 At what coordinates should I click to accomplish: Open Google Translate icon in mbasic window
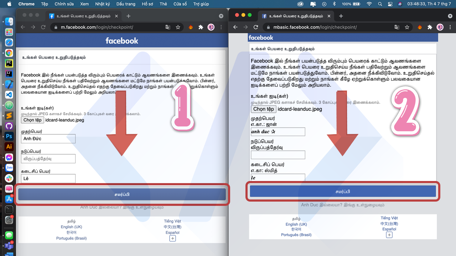pyautogui.click(x=397, y=27)
